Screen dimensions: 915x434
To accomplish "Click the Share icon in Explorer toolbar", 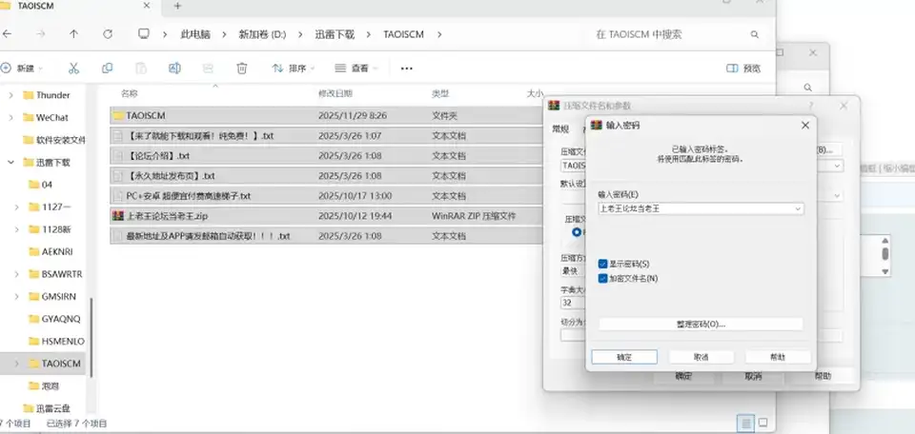I will coord(208,69).
